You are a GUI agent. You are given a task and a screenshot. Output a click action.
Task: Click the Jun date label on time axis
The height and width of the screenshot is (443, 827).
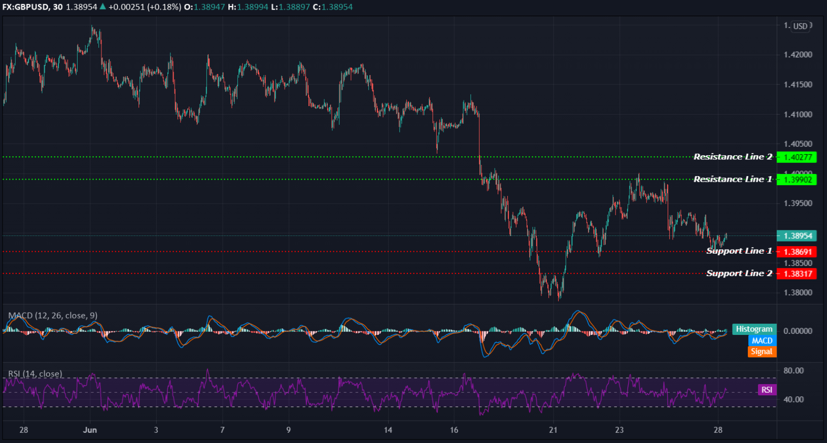90,430
